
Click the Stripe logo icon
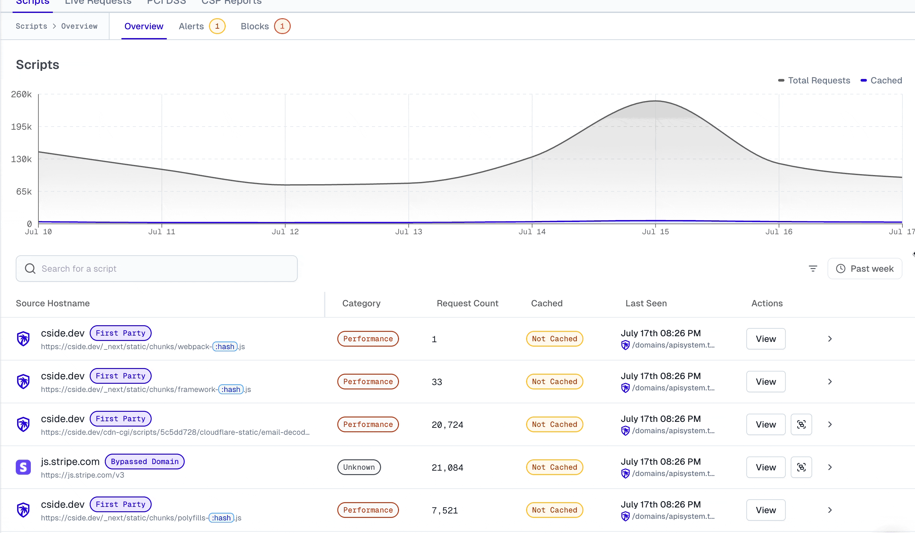coord(23,467)
